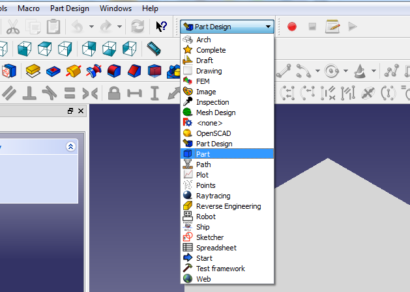Choose Complete workbench entry
The height and width of the screenshot is (292, 410).
click(227, 50)
